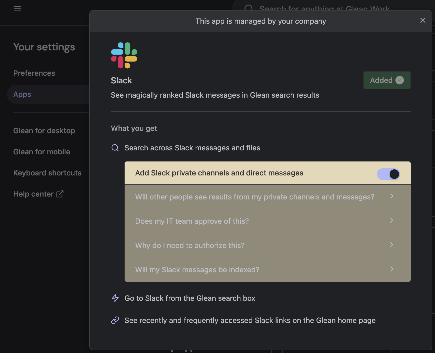Click the Added button
Image resolution: width=435 pixels, height=353 pixels.
tap(386, 80)
